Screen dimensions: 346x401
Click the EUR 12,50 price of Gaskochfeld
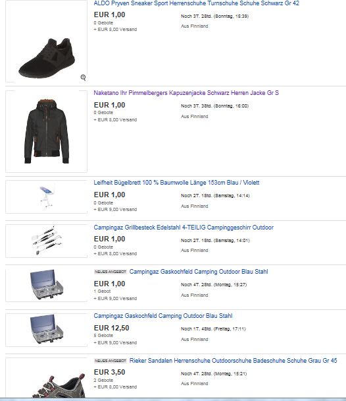coord(111,328)
